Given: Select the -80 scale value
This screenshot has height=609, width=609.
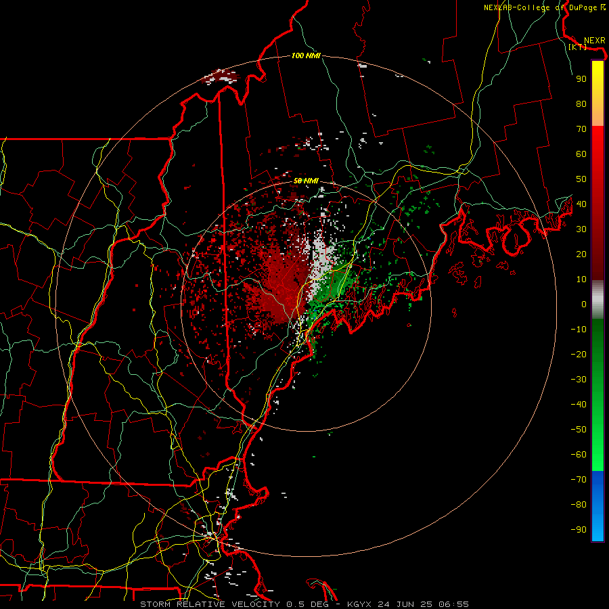Looking at the screenshot, I should click(x=579, y=505).
